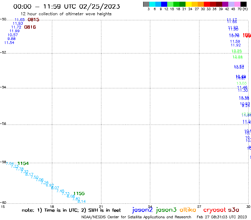251x220 pixels.
Task: Pick the yellow swatch in the color legend
Action: coord(189,4)
